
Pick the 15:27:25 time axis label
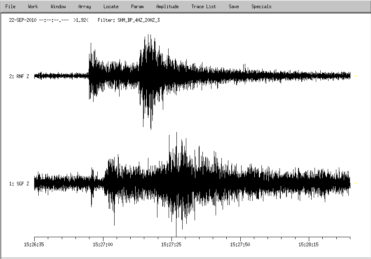(x=172, y=245)
